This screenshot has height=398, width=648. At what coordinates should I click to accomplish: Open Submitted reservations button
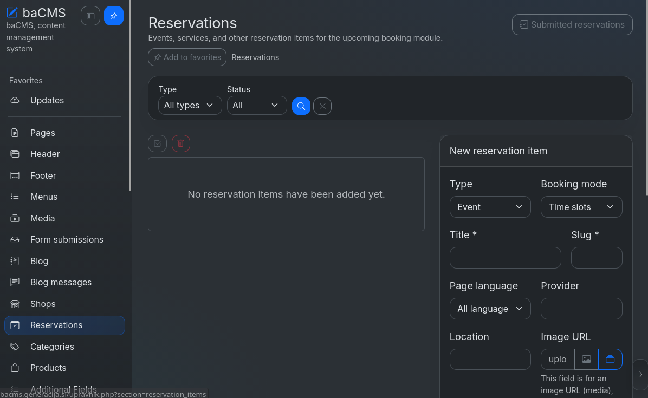coord(572,25)
